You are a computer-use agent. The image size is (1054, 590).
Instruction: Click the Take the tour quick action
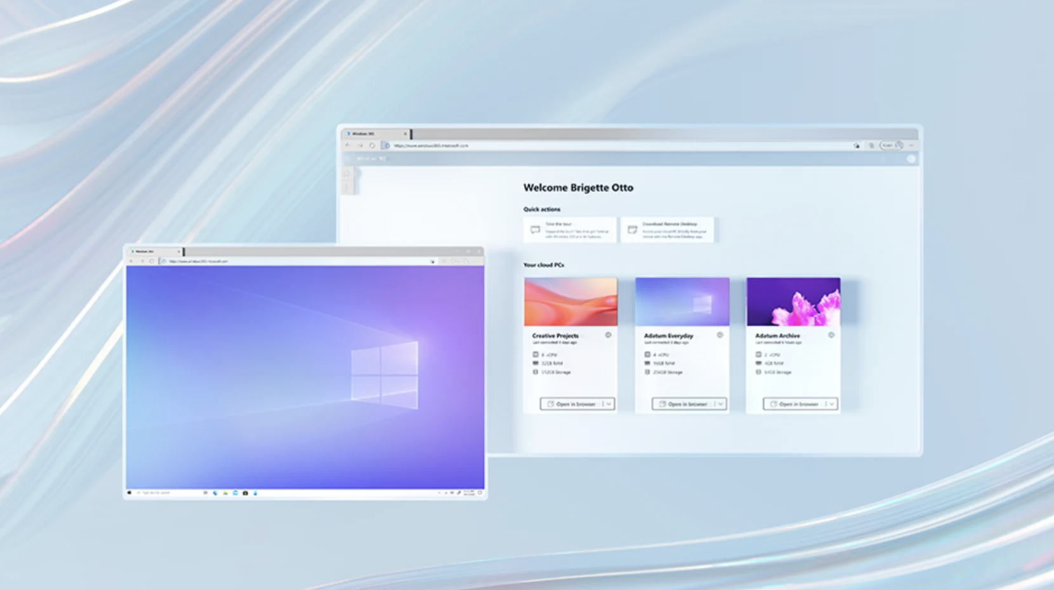(570, 230)
